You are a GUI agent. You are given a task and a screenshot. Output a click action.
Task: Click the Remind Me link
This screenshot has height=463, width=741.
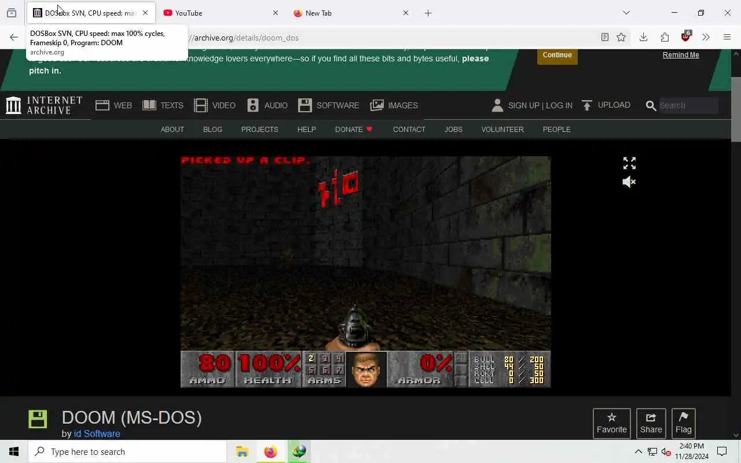tap(681, 55)
